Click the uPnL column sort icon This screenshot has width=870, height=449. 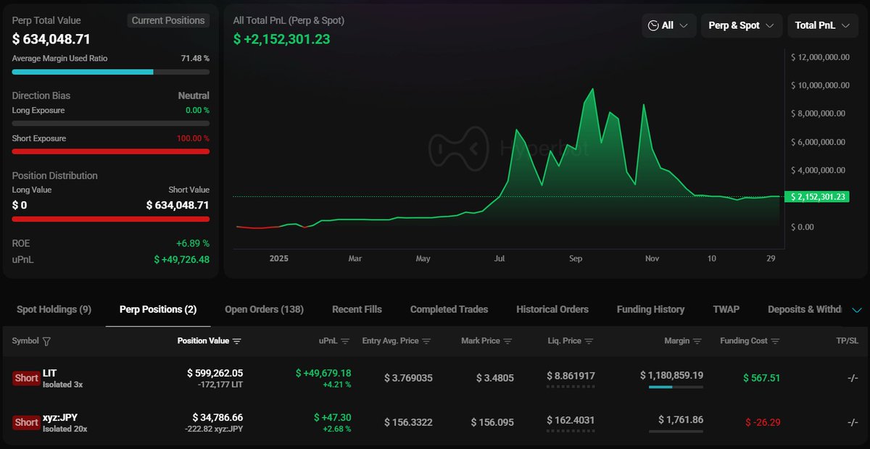pyautogui.click(x=345, y=341)
